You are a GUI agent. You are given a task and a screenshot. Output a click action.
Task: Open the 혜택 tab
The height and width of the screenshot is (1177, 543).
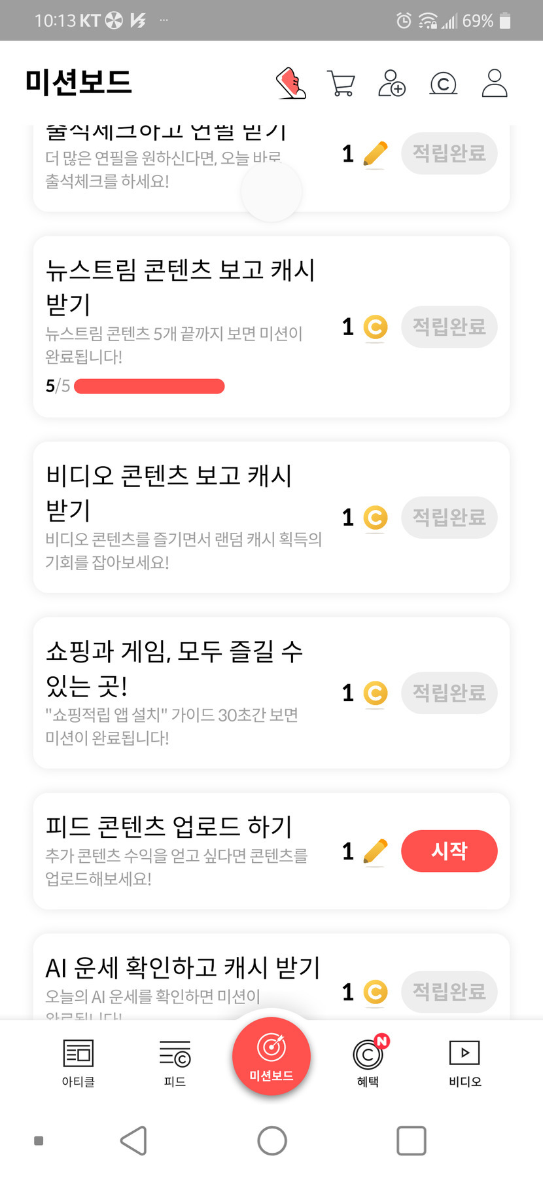tap(368, 1062)
